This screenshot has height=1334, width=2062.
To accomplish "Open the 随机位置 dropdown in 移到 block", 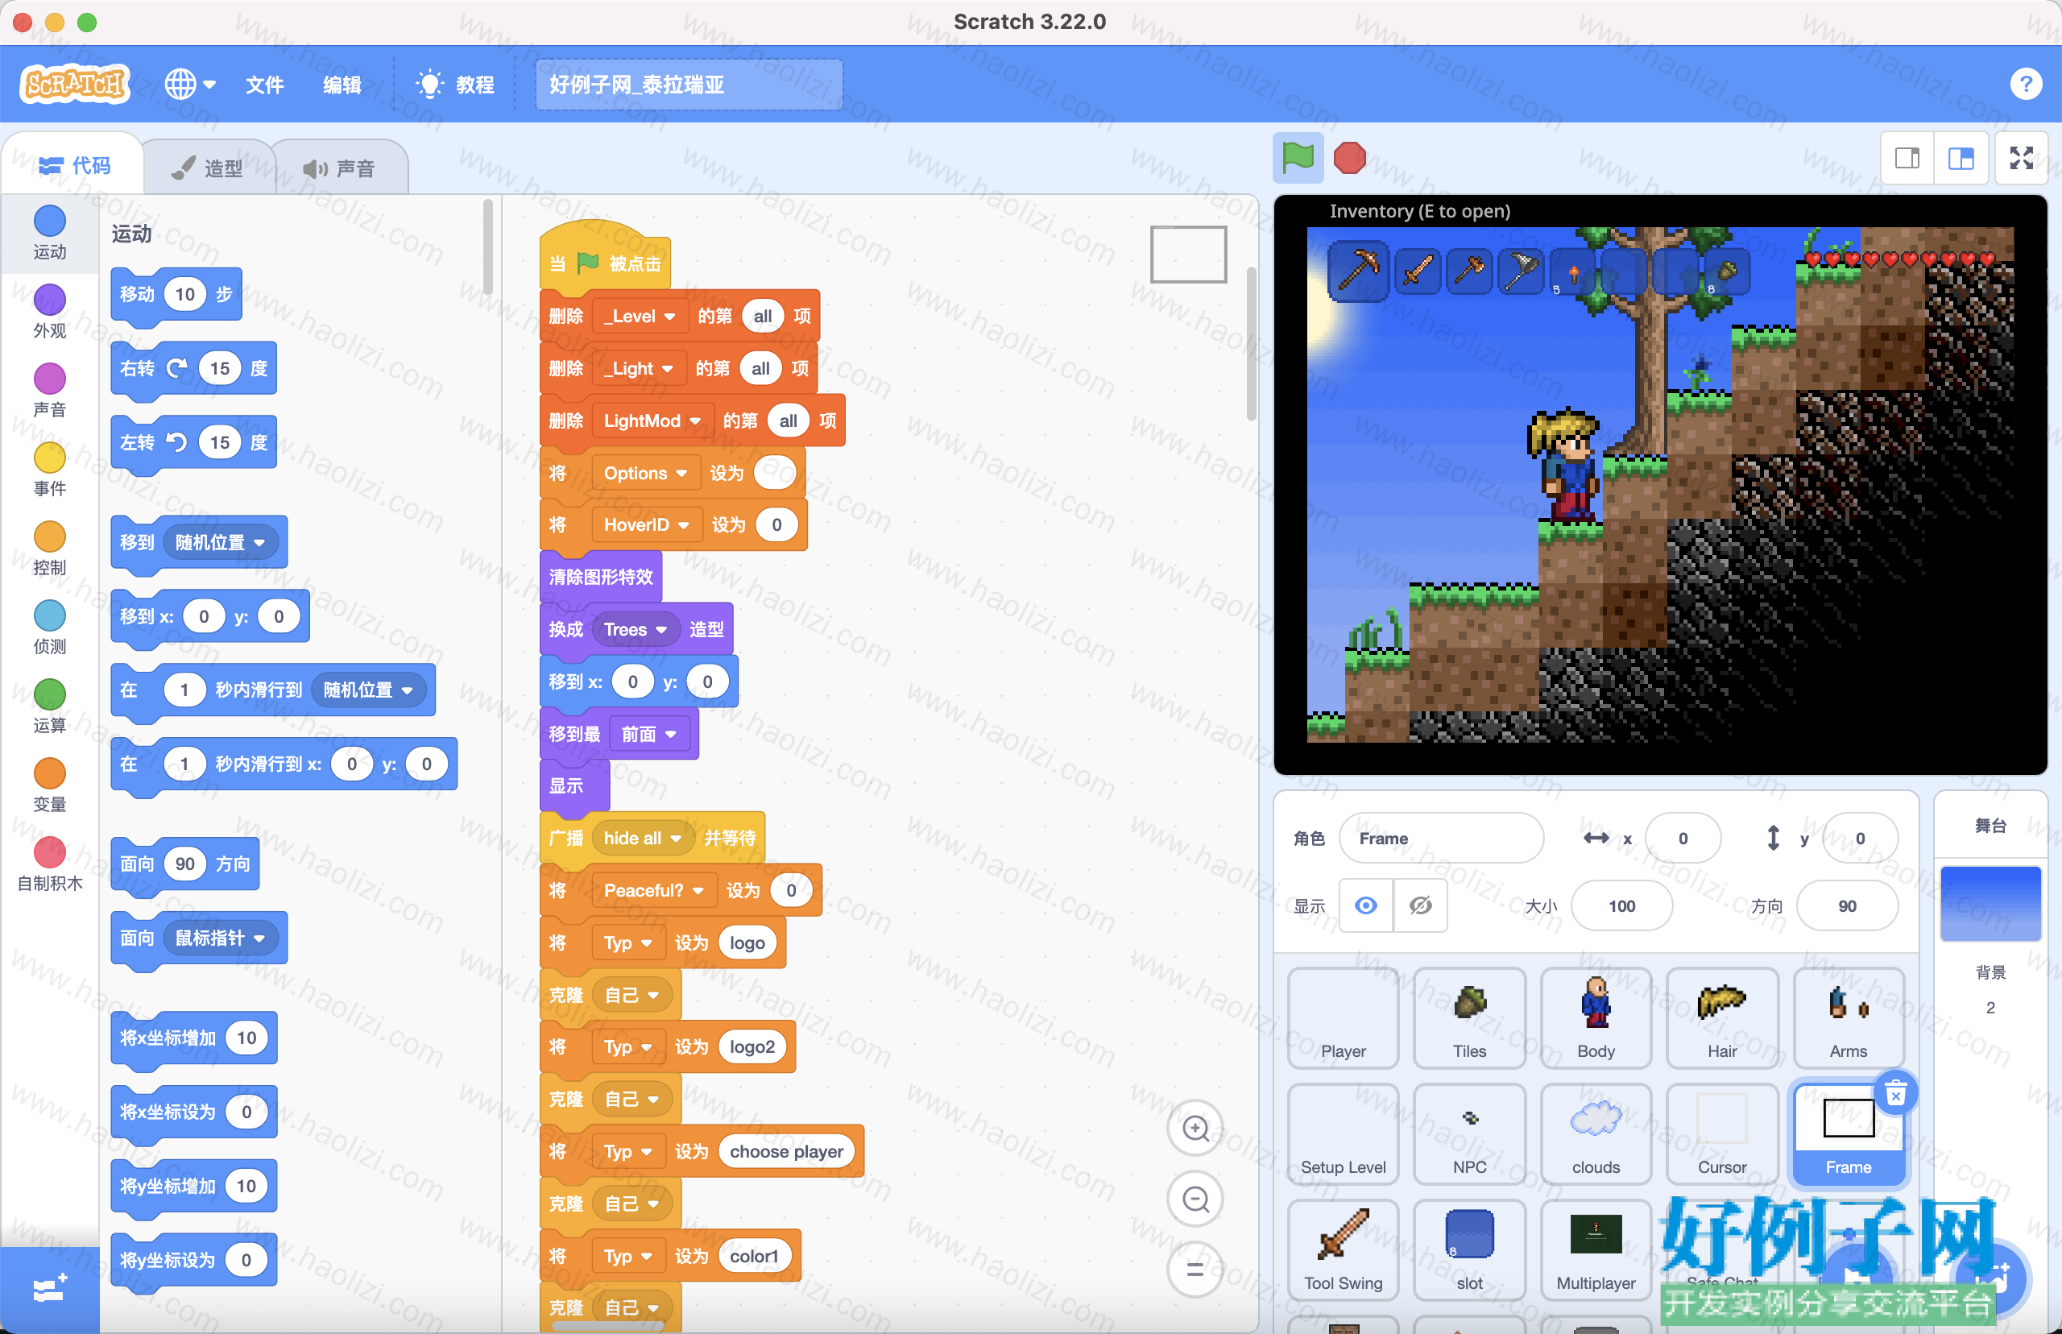I will (220, 542).
